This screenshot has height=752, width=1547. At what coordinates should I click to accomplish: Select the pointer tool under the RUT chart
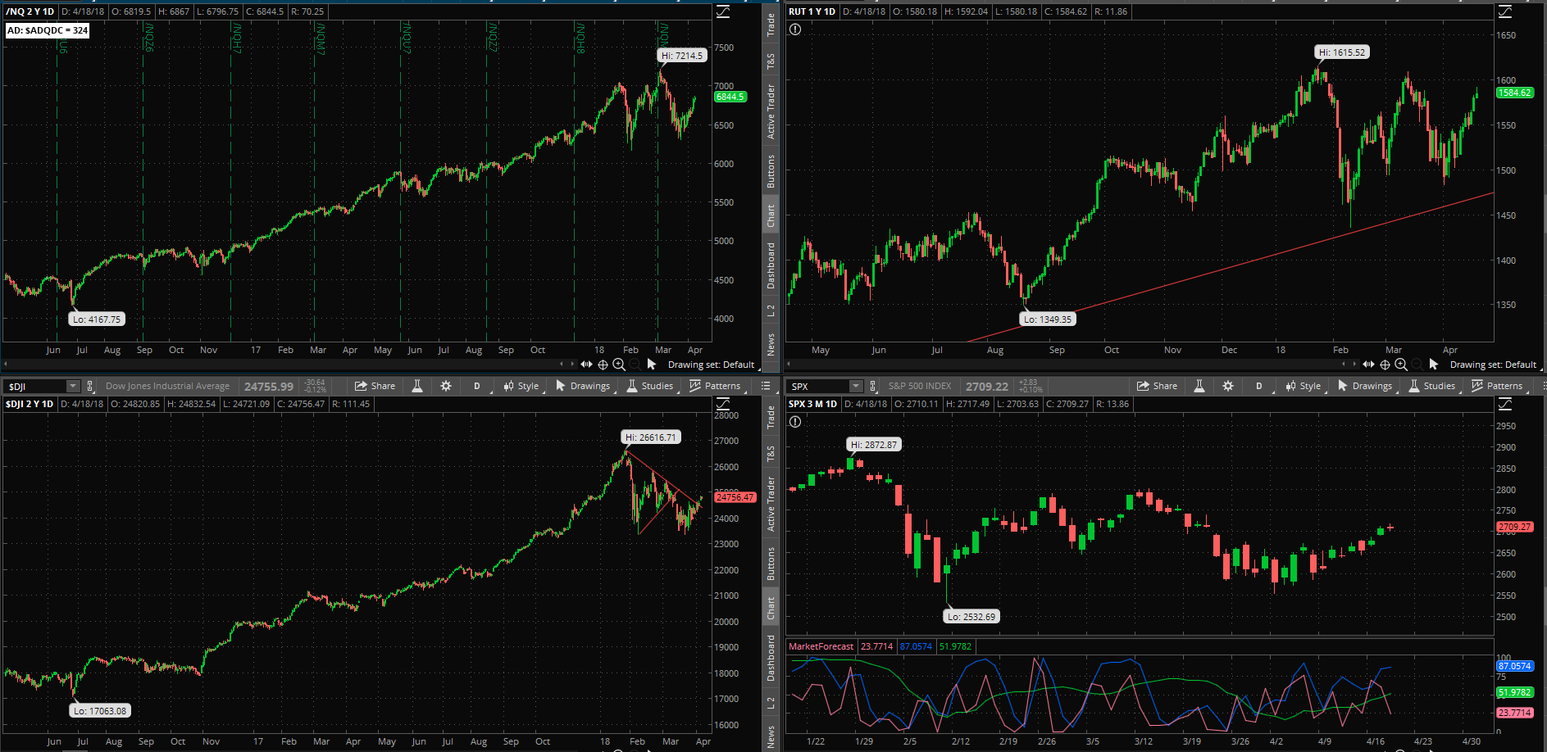pyautogui.click(x=1434, y=365)
